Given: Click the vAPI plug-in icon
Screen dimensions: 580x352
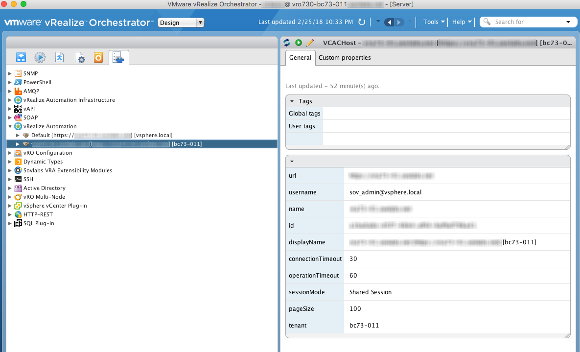Looking at the screenshot, I should click(18, 109).
